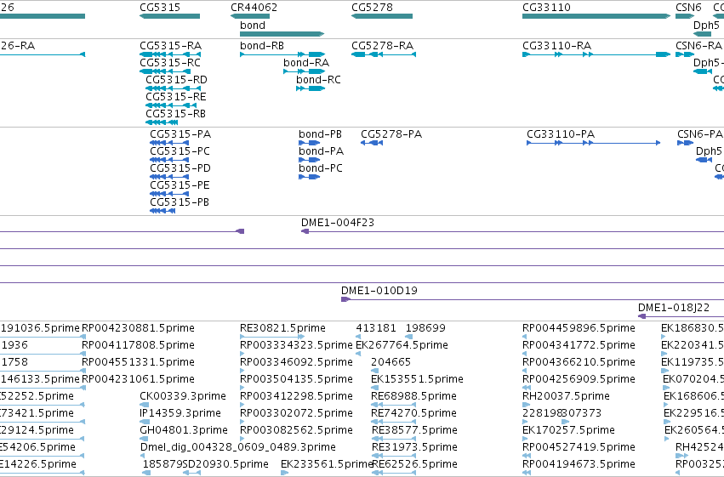This screenshot has height=477, width=724.
Task: Select the Dmel_dig_004328_0609_0489.3prime feature
Action: 238,447
